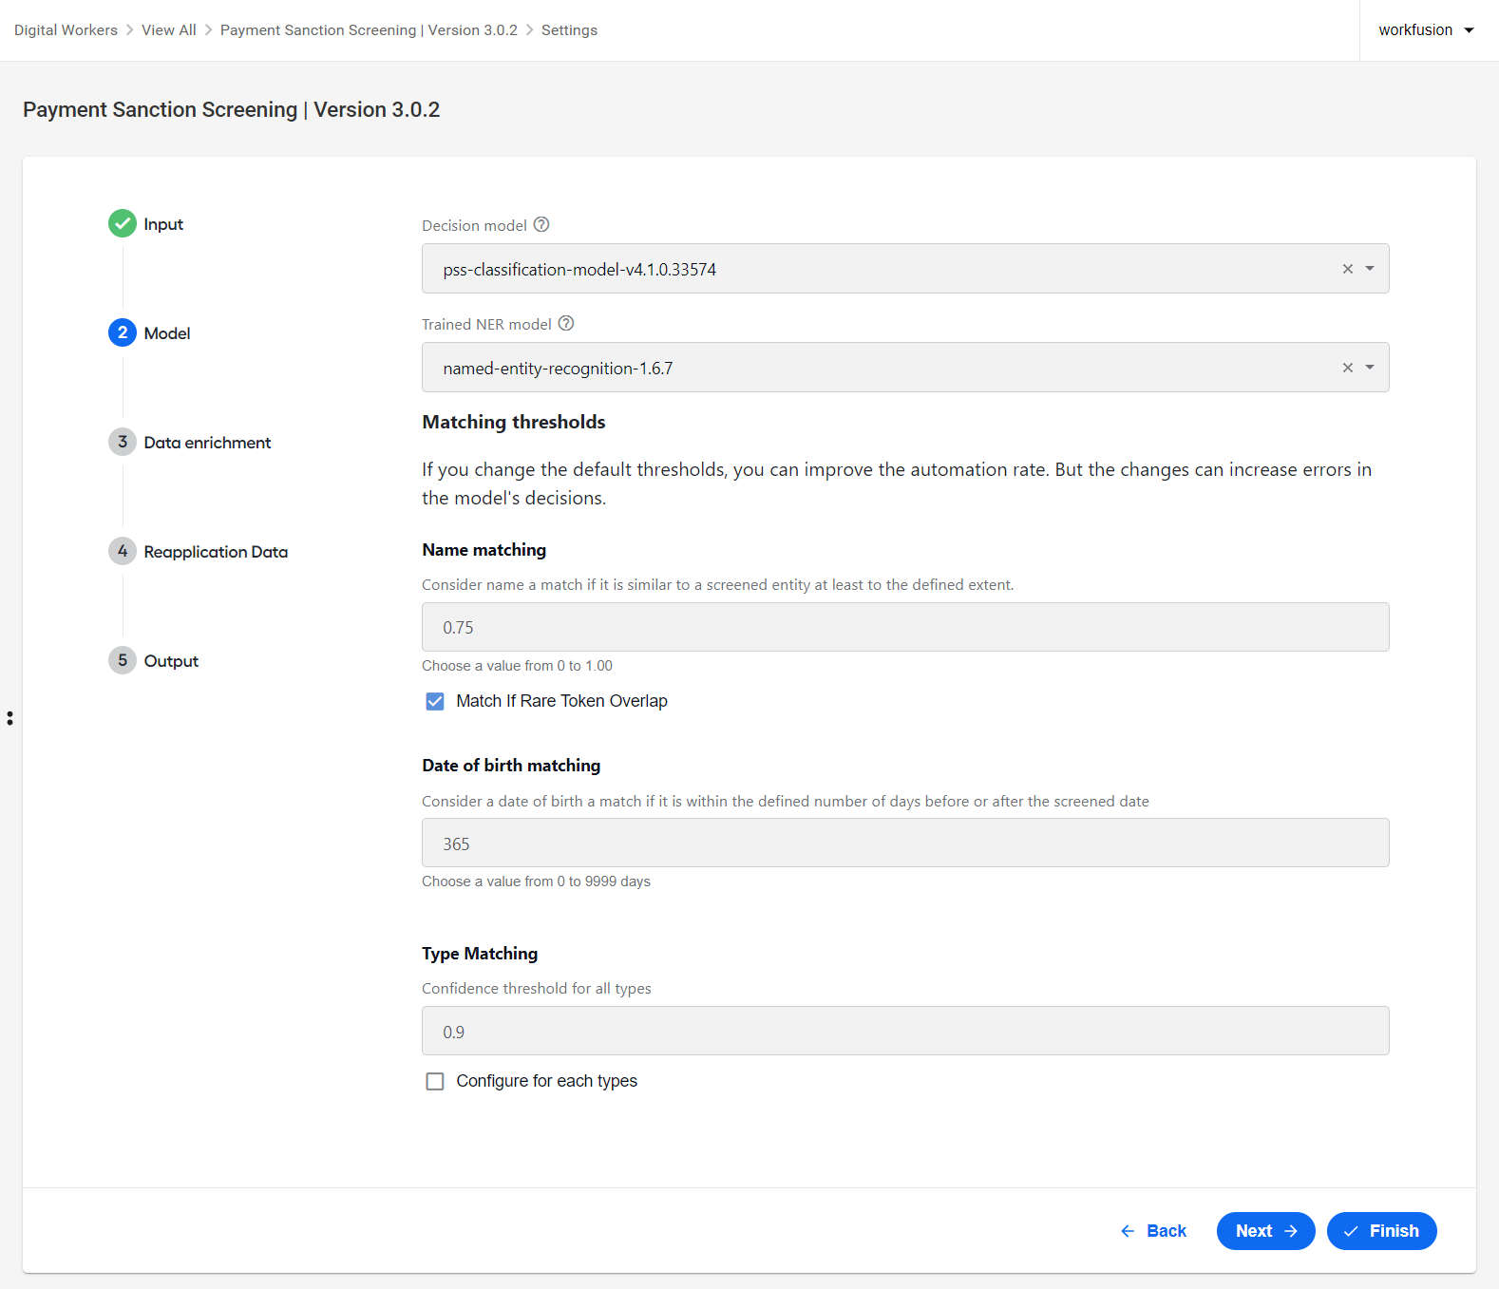
Task: Go to Output step
Action: (x=171, y=661)
